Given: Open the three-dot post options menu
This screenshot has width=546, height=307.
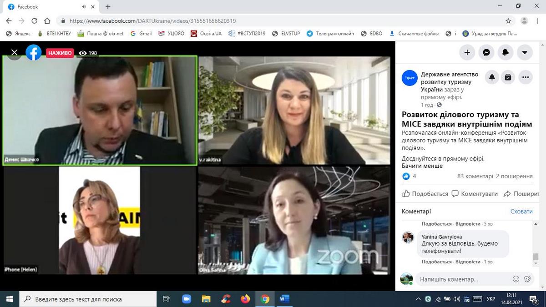Looking at the screenshot, I should pos(526,77).
